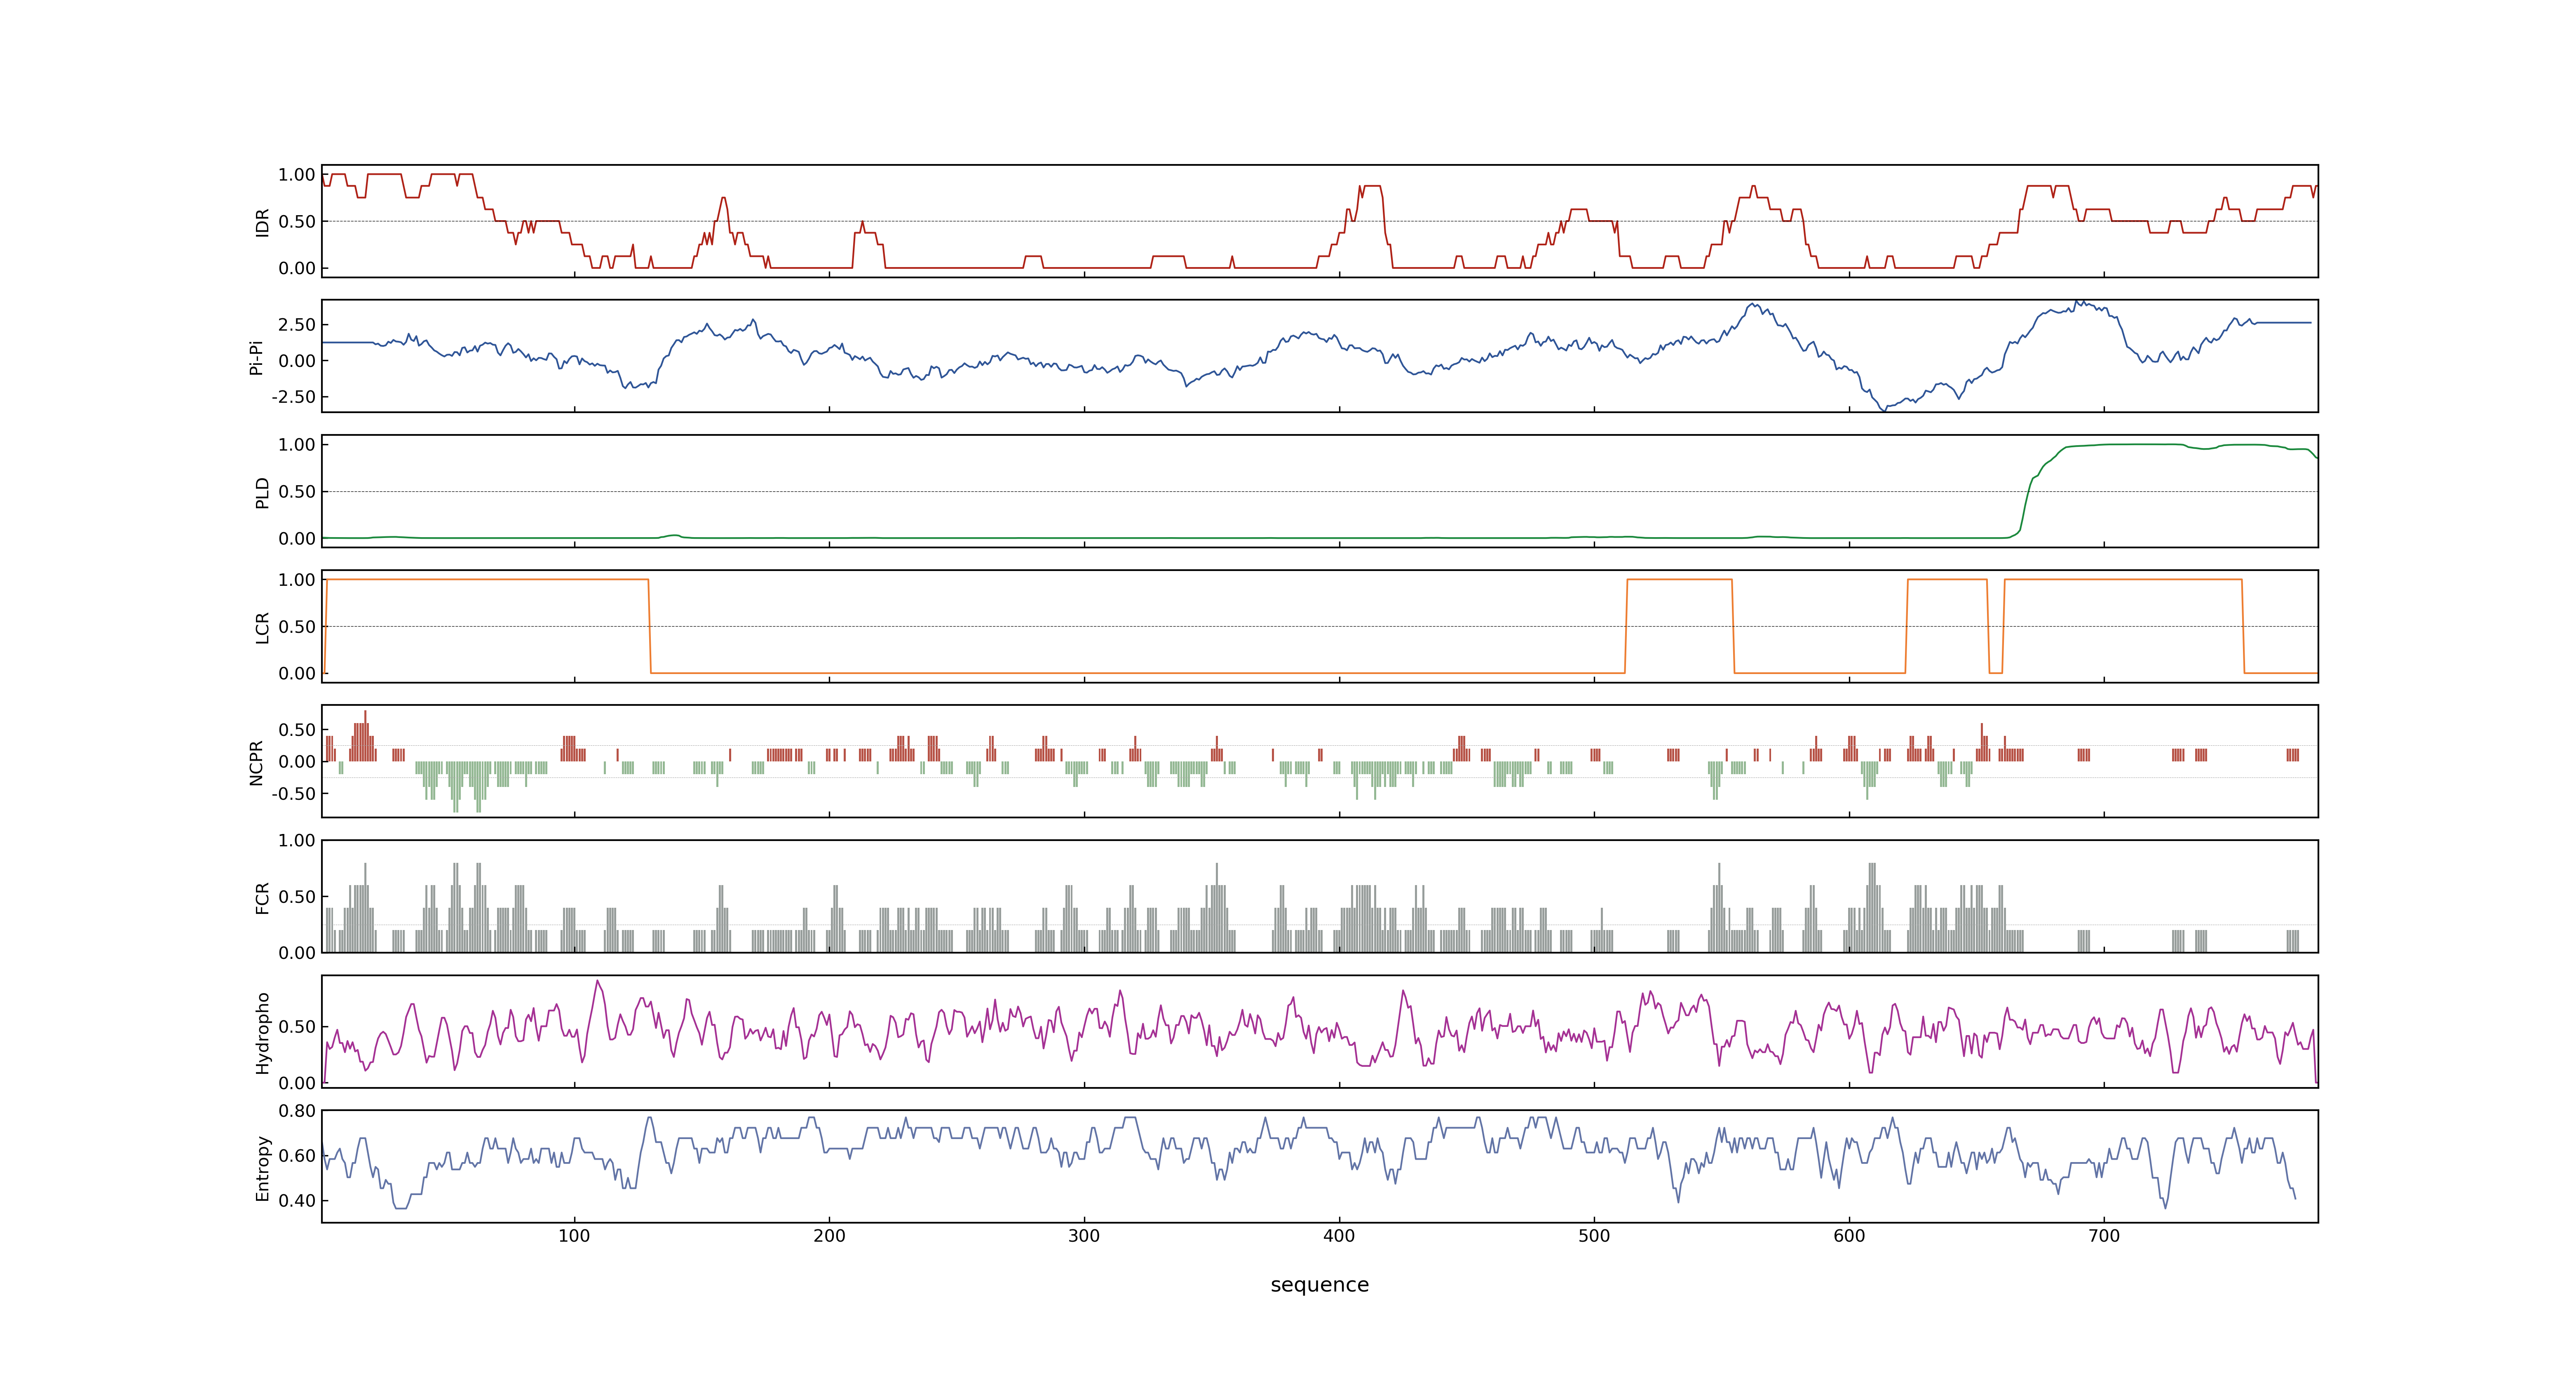The width and height of the screenshot is (2576, 1374).
Task: Click the x-axis tick label 700
Action: [2104, 1236]
